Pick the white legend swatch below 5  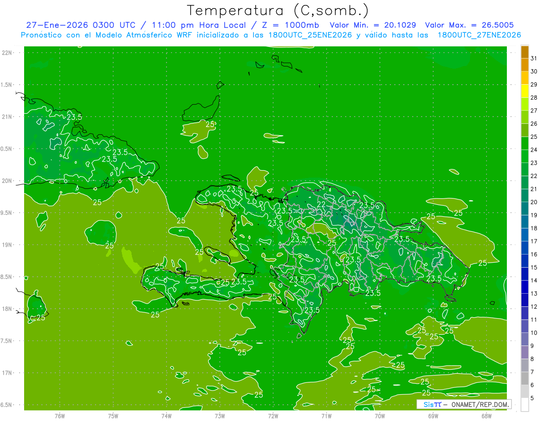pos(525,405)
